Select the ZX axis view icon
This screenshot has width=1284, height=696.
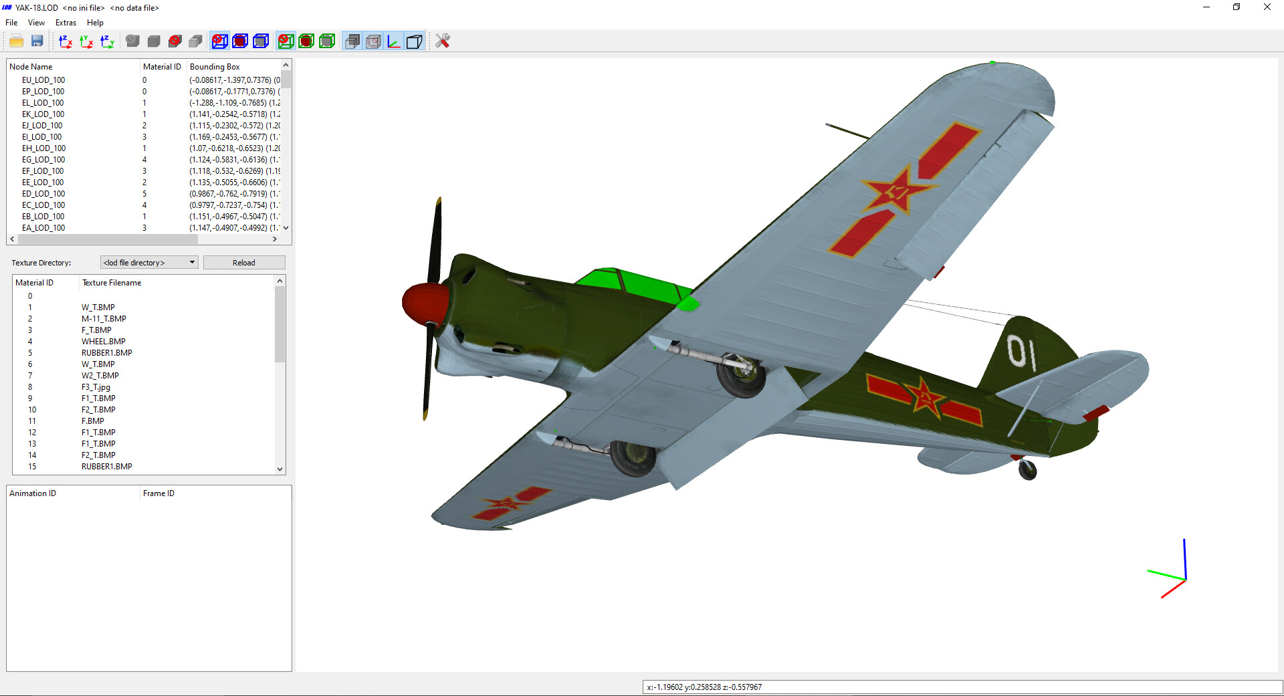pos(66,41)
